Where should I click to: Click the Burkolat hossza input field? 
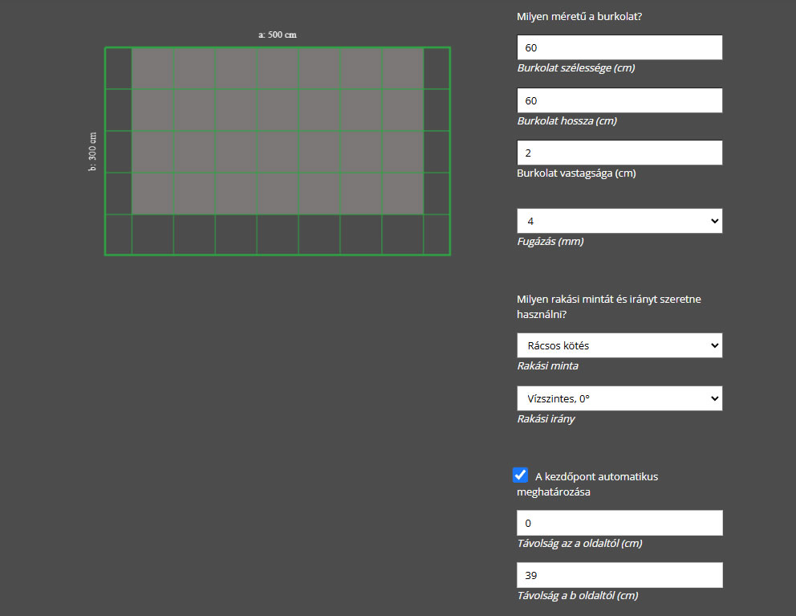pyautogui.click(x=619, y=100)
